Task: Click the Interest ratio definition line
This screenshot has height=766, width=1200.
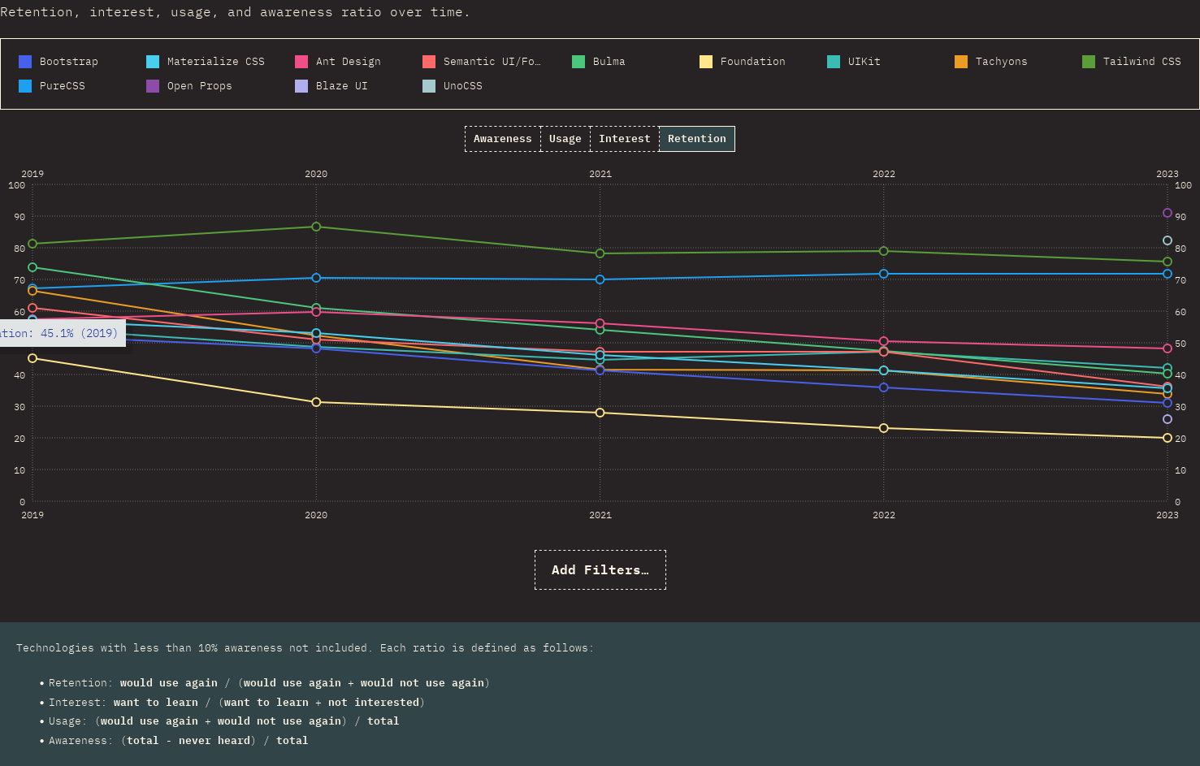Action: [x=236, y=703]
